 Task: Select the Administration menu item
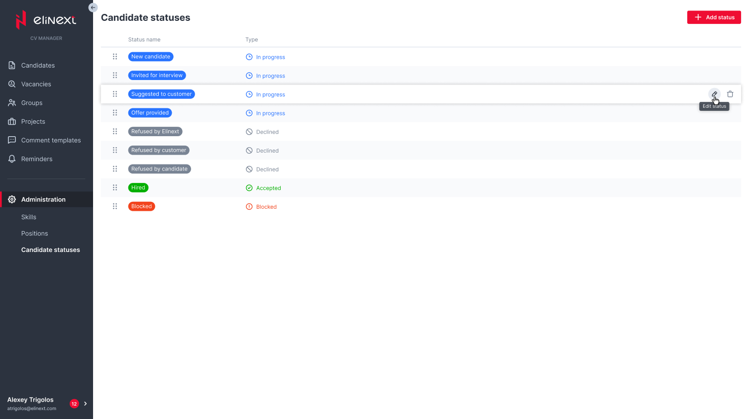(x=46, y=199)
